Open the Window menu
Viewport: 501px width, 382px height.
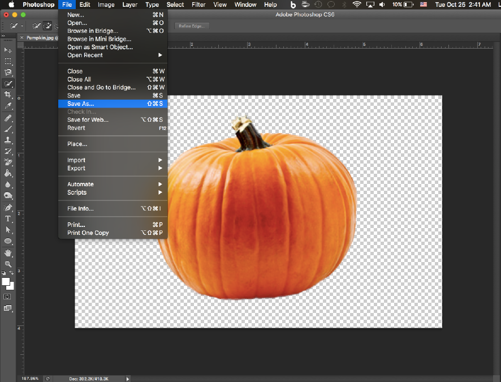point(245,5)
